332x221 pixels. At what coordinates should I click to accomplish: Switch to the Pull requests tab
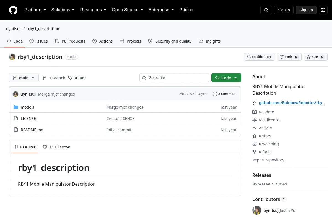(x=70, y=41)
